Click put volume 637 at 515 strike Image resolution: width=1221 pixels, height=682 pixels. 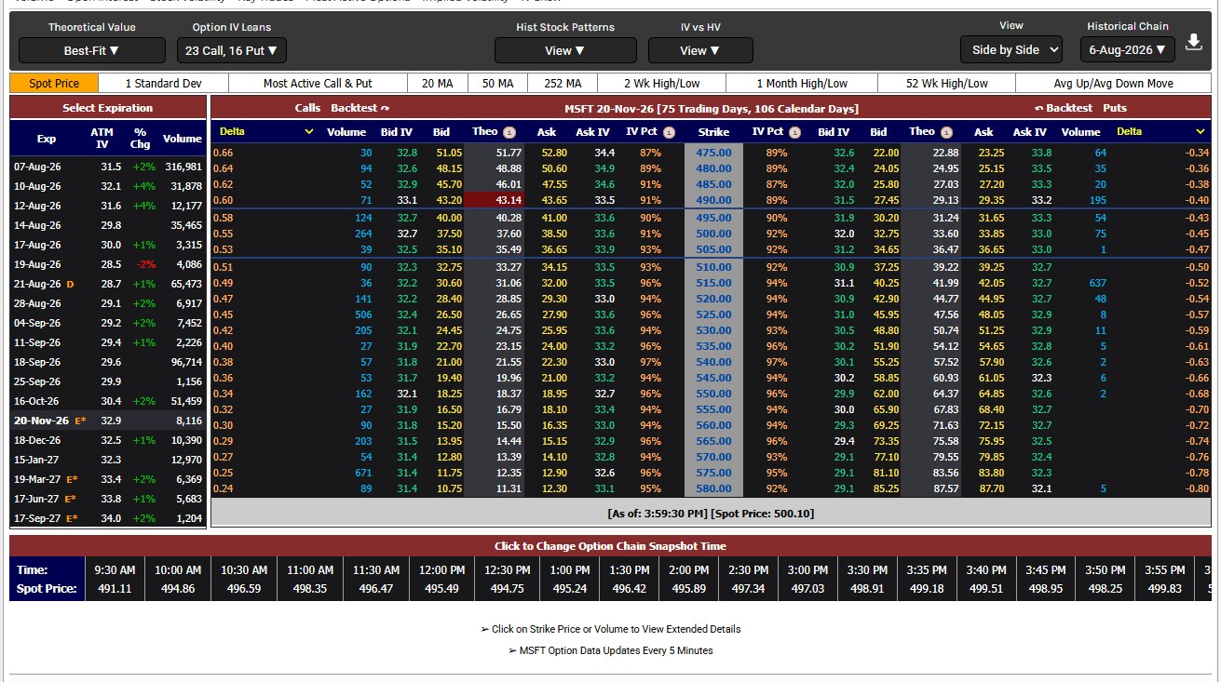tap(1097, 283)
